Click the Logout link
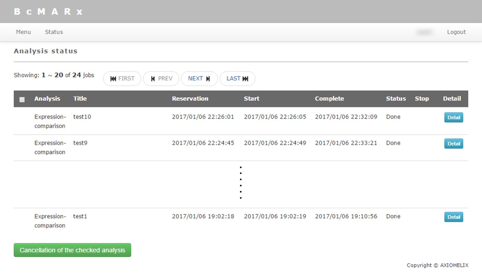The height and width of the screenshot is (273, 482). coord(456,32)
